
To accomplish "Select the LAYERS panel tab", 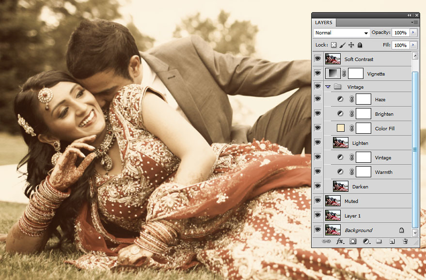I will click(324, 23).
